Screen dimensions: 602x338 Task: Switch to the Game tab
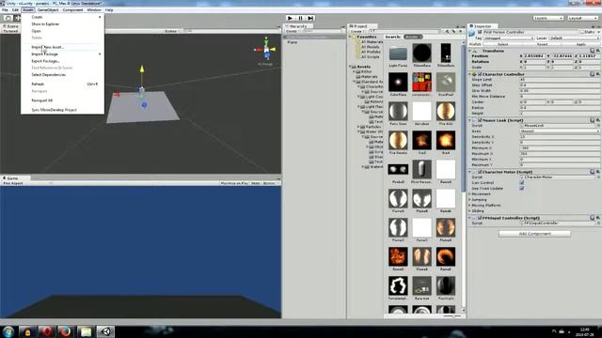(11, 178)
